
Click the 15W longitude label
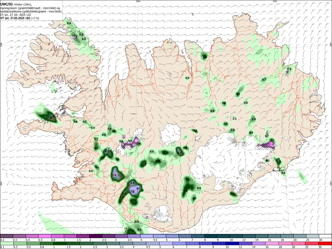pos(275,1)
